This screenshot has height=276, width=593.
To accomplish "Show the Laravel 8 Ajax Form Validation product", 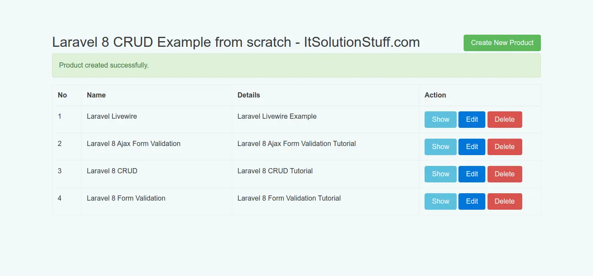I will (440, 146).
